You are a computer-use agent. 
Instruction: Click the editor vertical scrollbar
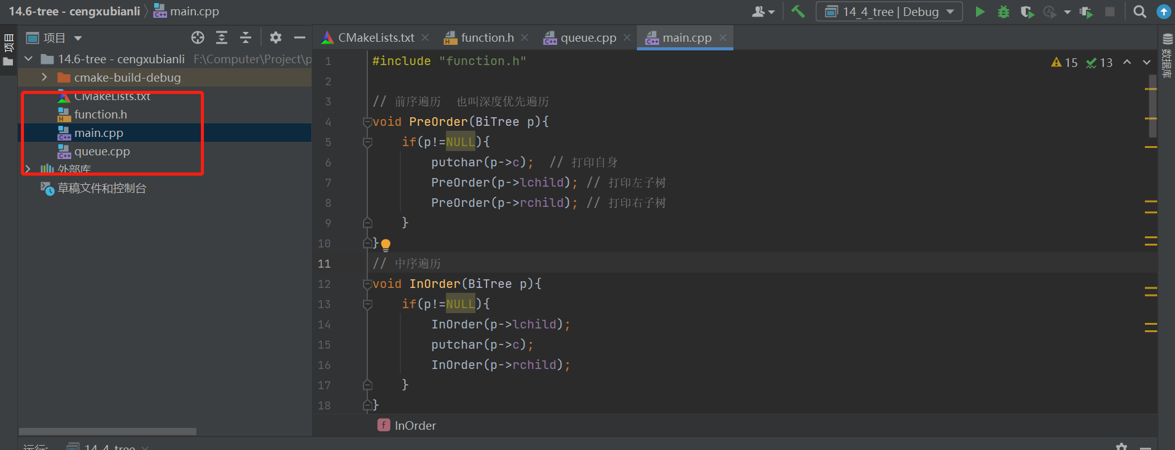[x=1153, y=106]
